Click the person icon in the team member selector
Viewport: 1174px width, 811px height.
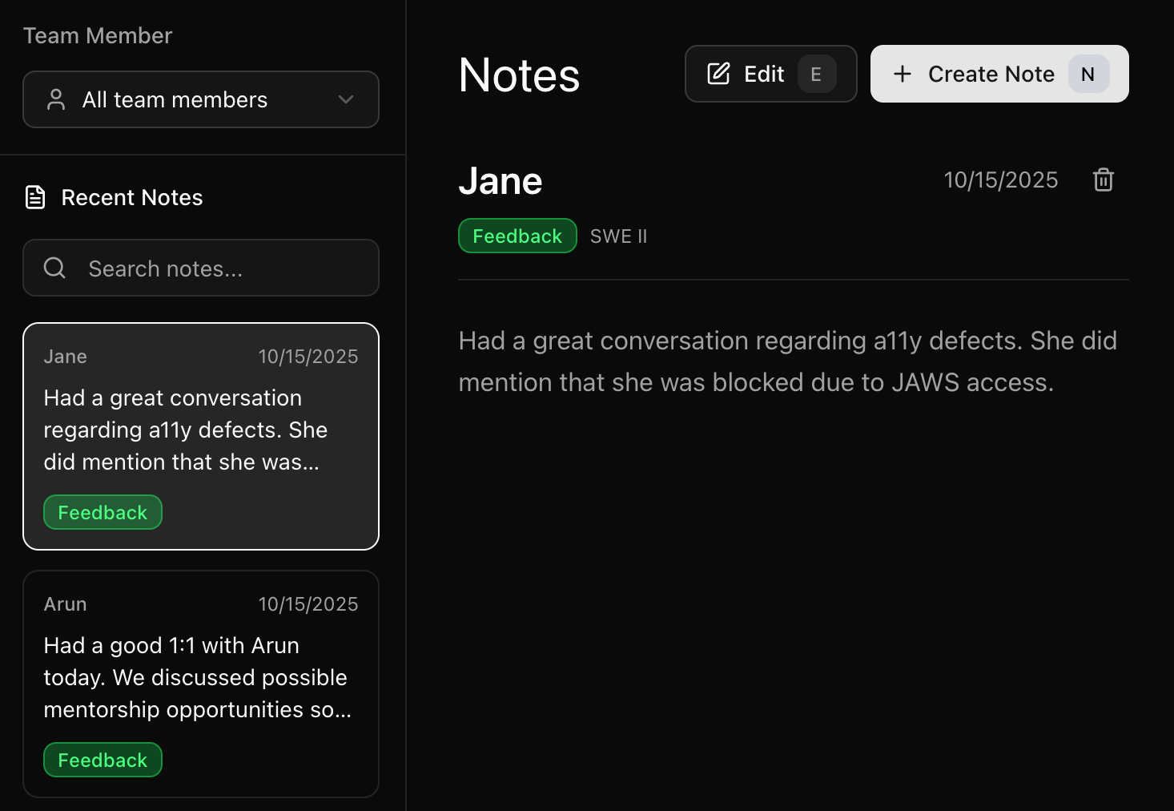tap(55, 99)
